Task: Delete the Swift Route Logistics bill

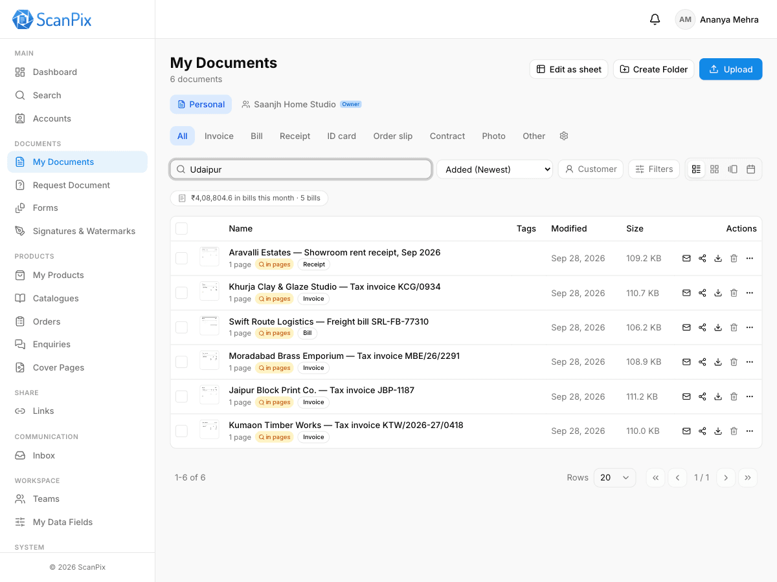Action: point(734,327)
